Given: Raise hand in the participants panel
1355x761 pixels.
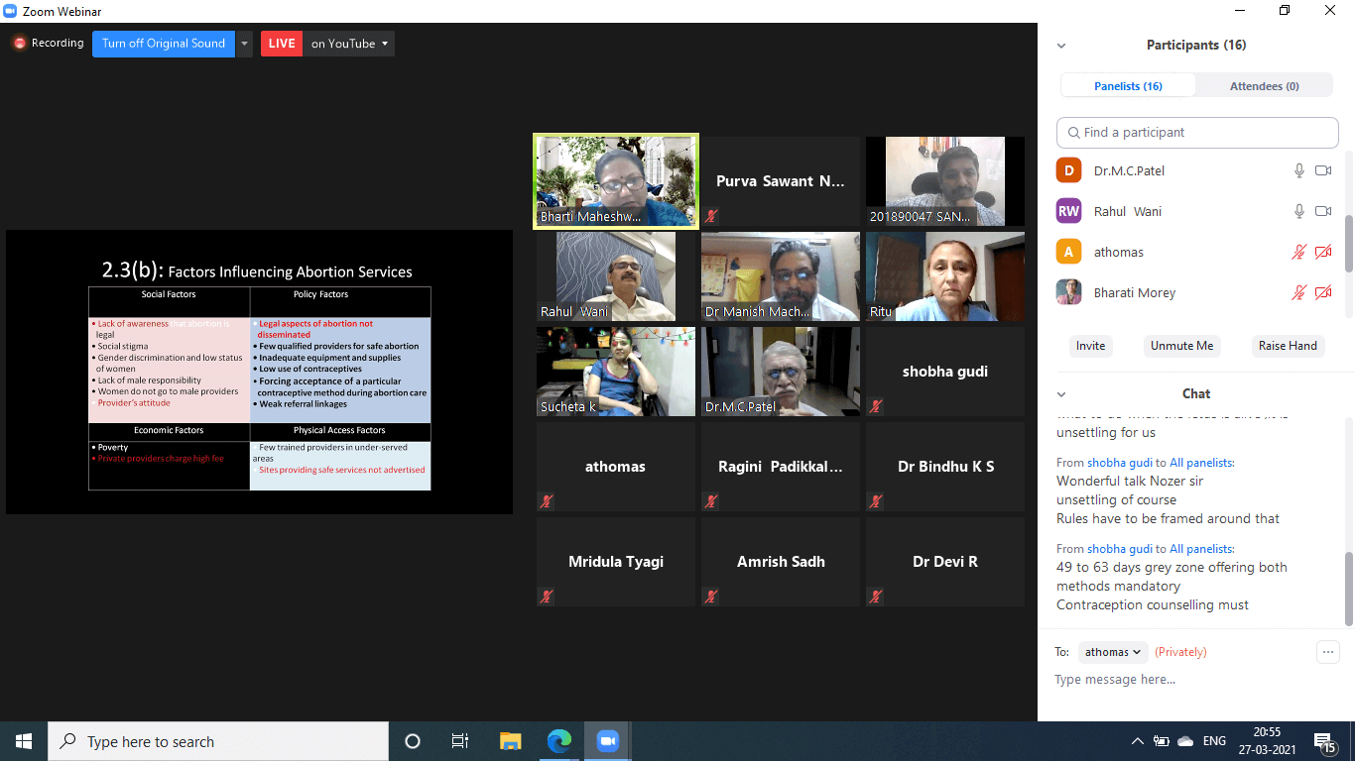Looking at the screenshot, I should (1287, 346).
